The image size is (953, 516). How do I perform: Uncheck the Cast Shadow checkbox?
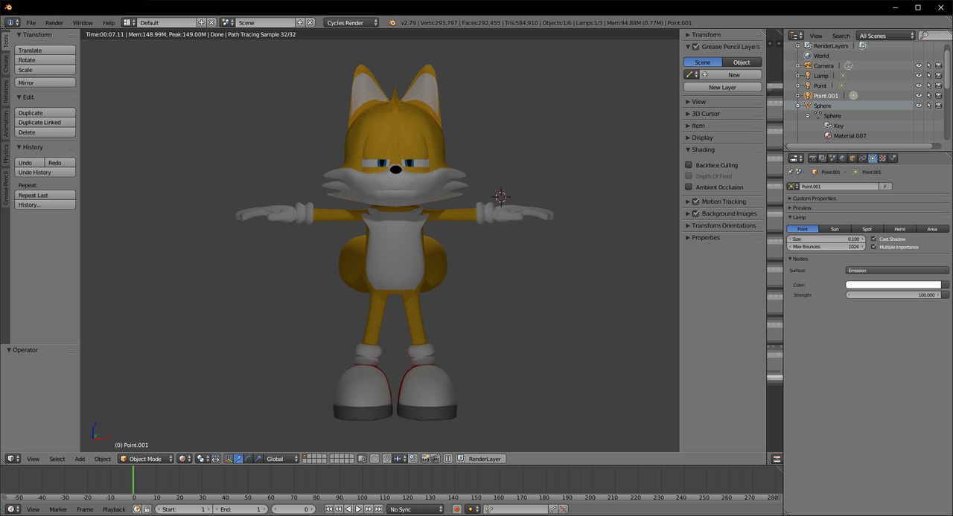873,239
